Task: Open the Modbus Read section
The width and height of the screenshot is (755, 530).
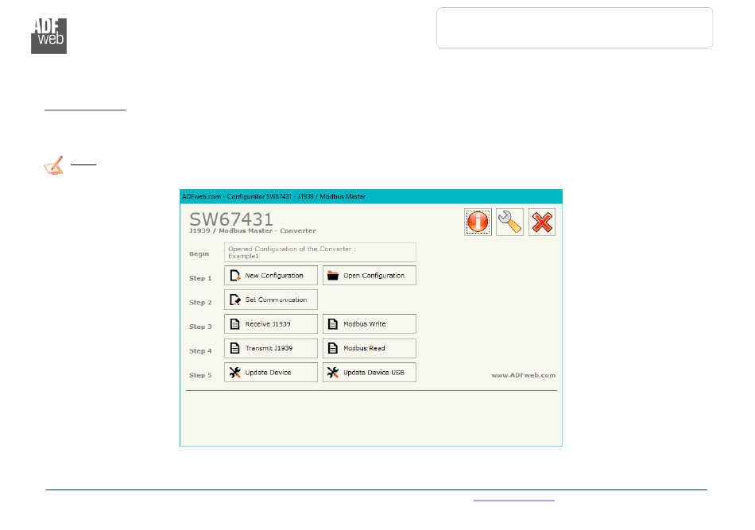Action: [x=370, y=348]
